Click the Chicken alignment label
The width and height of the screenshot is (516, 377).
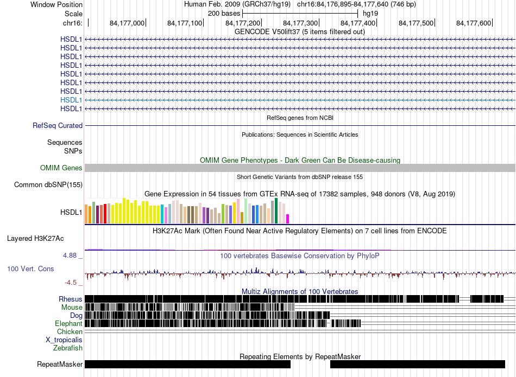(70, 331)
